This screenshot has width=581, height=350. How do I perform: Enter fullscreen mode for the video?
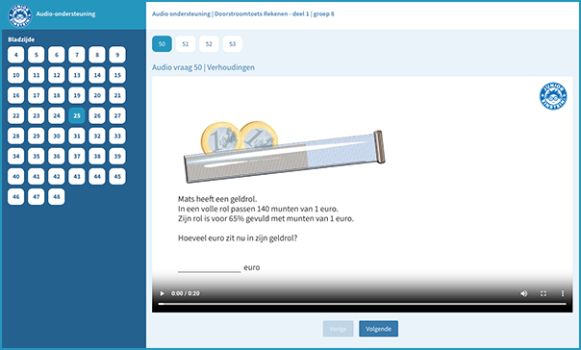(x=543, y=293)
